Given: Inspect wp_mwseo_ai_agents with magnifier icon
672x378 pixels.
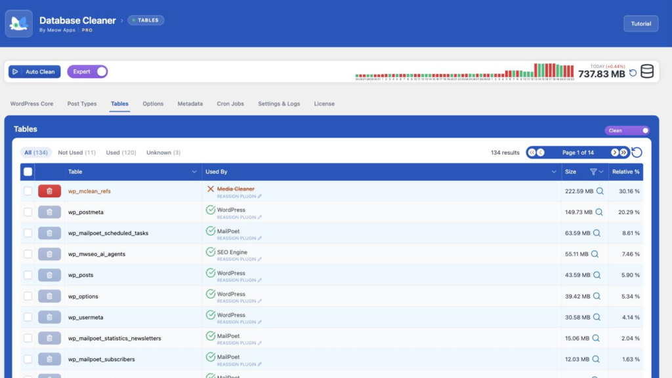Looking at the screenshot, I should [x=595, y=254].
